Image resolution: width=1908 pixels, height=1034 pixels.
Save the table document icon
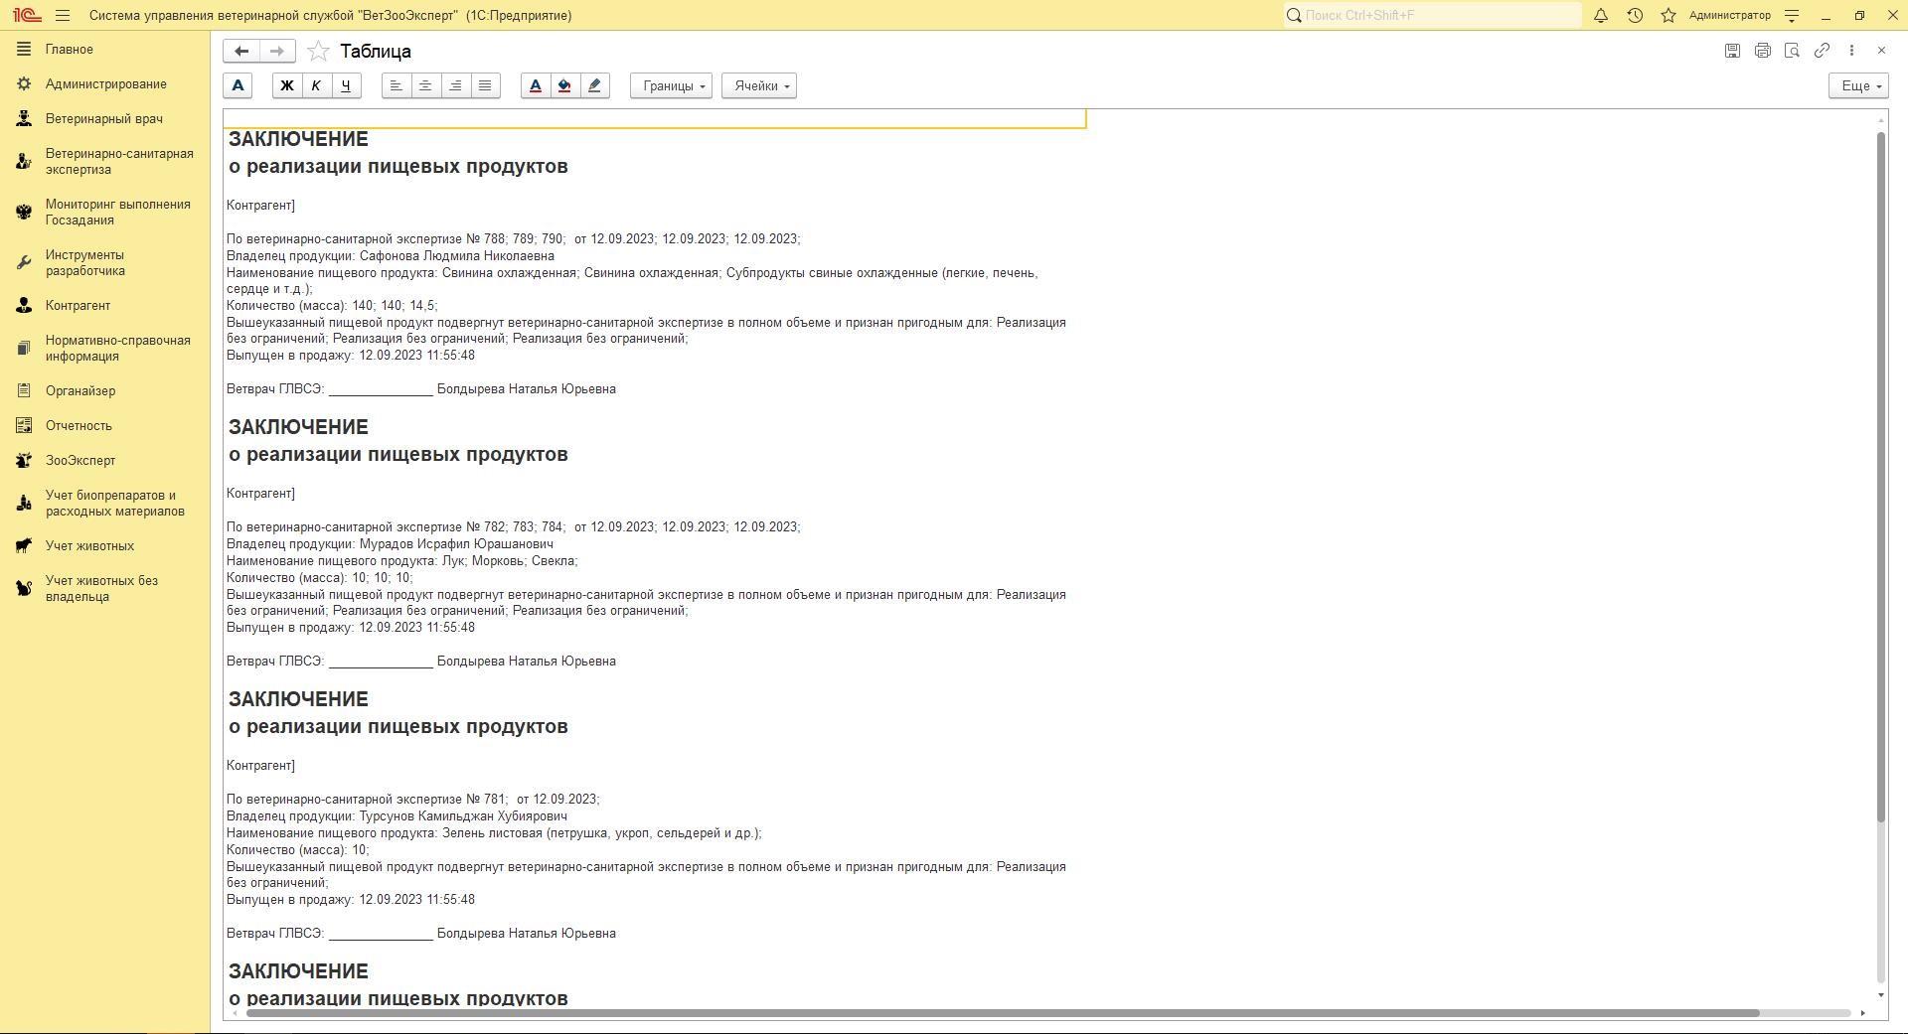coord(1732,51)
